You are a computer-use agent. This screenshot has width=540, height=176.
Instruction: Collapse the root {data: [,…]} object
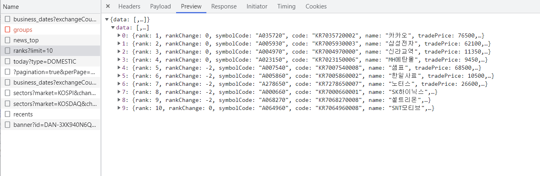pyautogui.click(x=107, y=19)
